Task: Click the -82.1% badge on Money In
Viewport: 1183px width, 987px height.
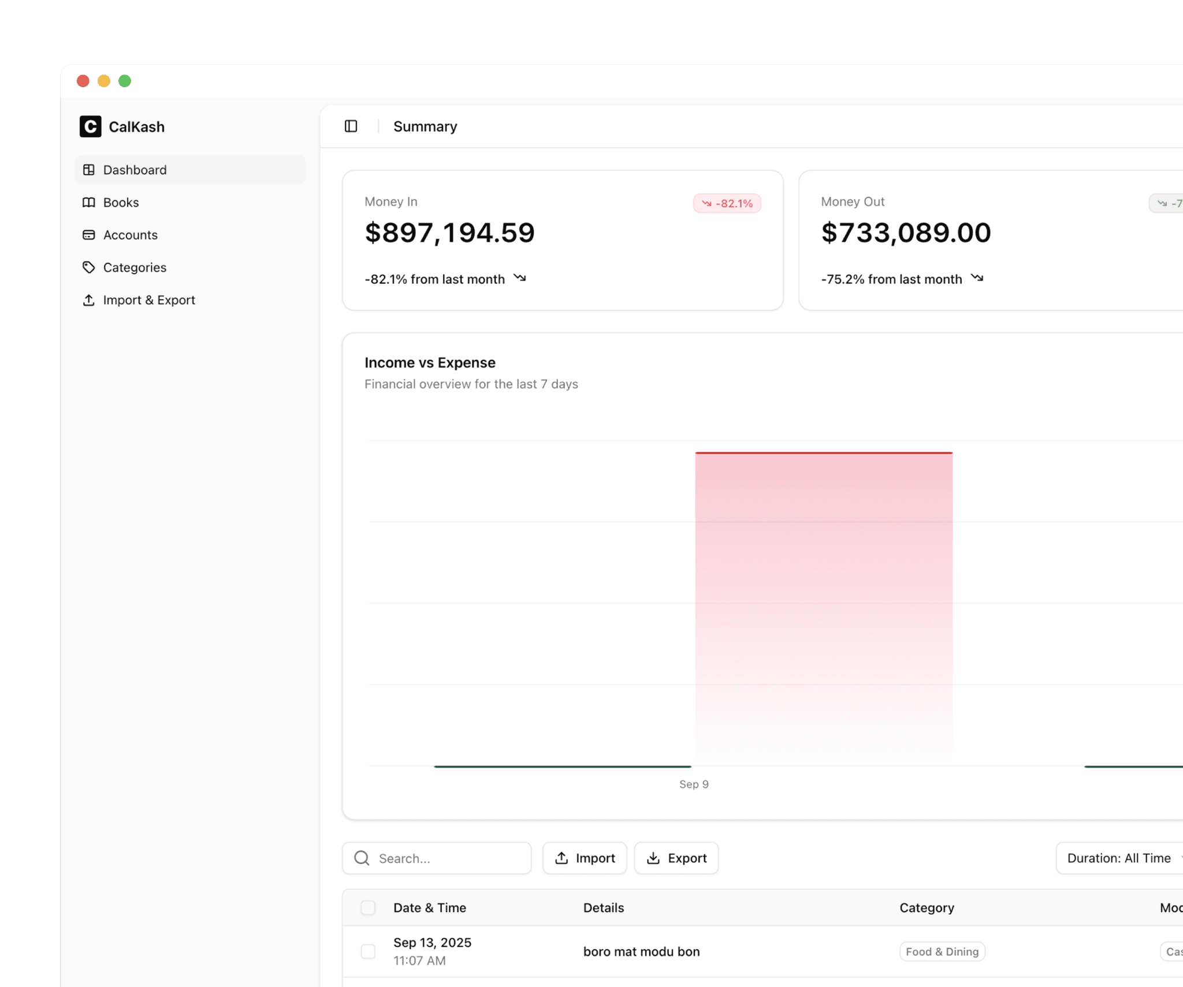Action: pos(727,203)
